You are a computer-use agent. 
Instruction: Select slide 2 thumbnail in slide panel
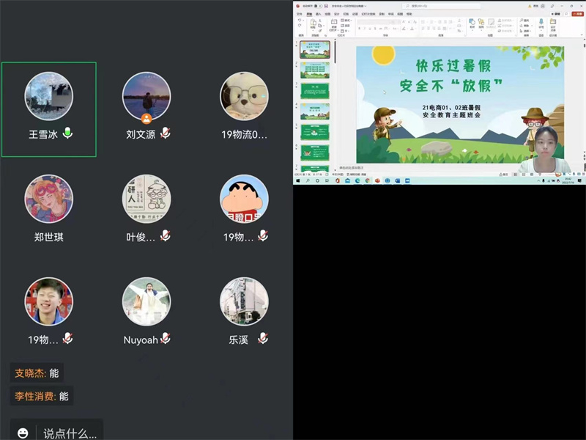click(315, 71)
